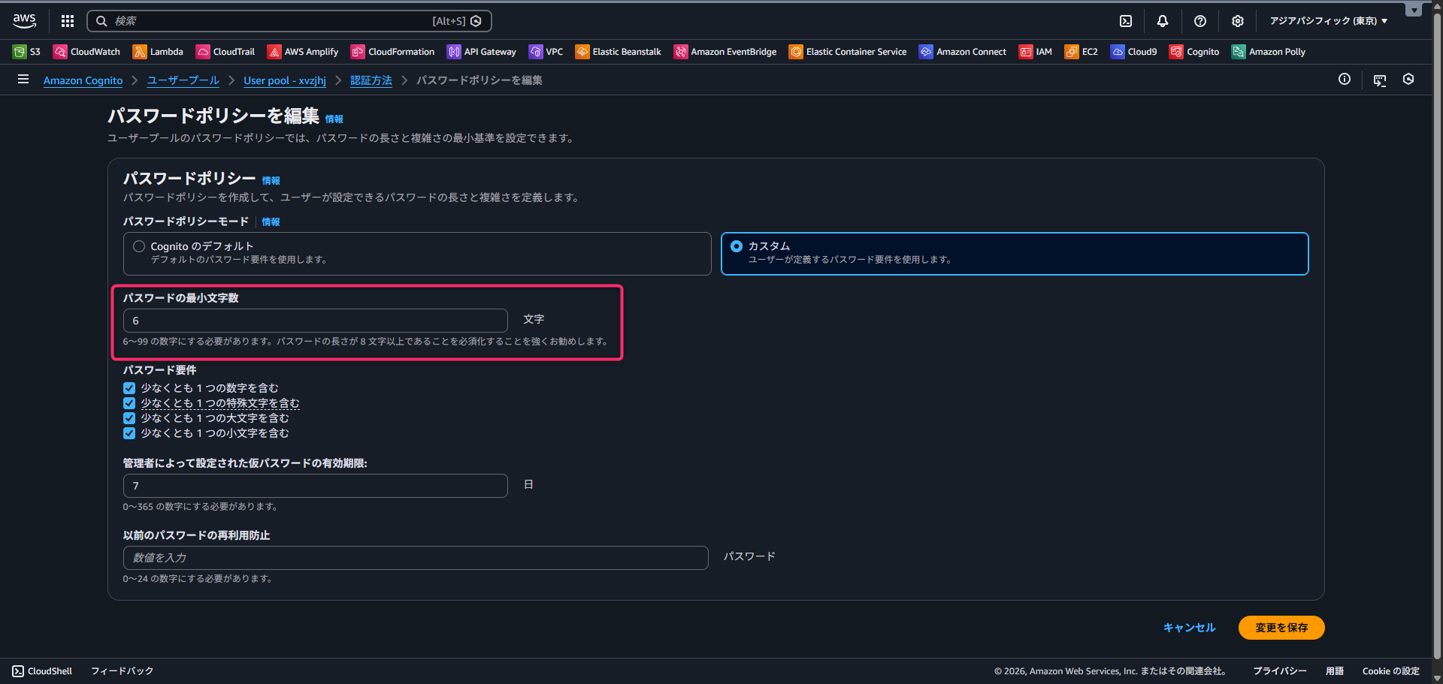Open Cloud9 shortcut in favorites bar
The height and width of the screenshot is (684, 1443).
click(1134, 52)
